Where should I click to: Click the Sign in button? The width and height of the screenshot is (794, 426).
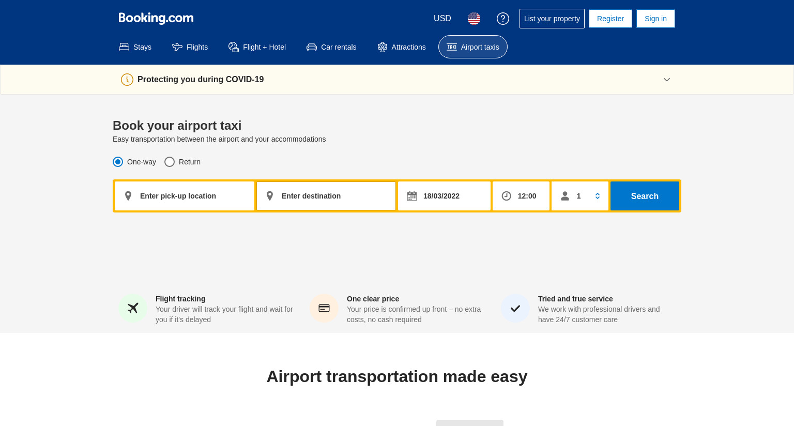[x=655, y=19]
